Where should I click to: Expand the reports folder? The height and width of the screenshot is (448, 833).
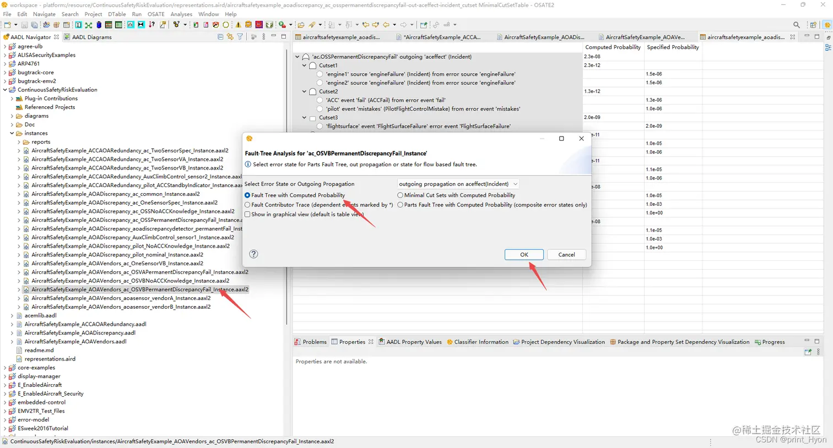[19, 142]
